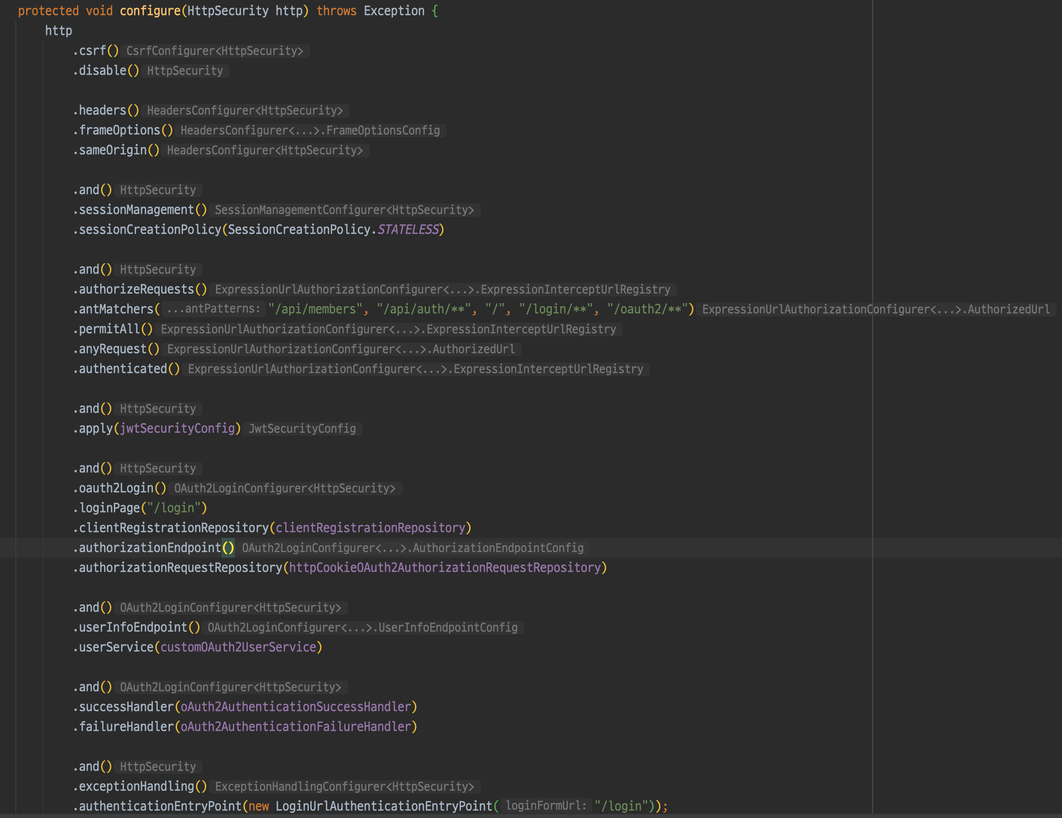Click the STATELESS enum constant
Image resolution: width=1062 pixels, height=818 pixels.
click(408, 230)
